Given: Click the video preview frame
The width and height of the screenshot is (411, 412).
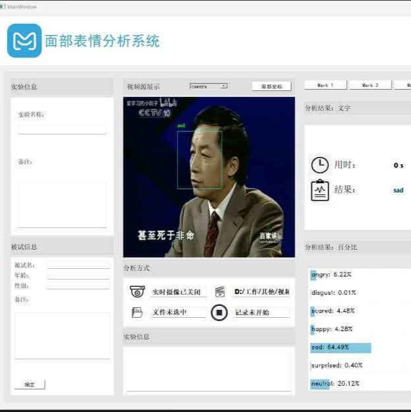Looking at the screenshot, I should click(208, 177).
